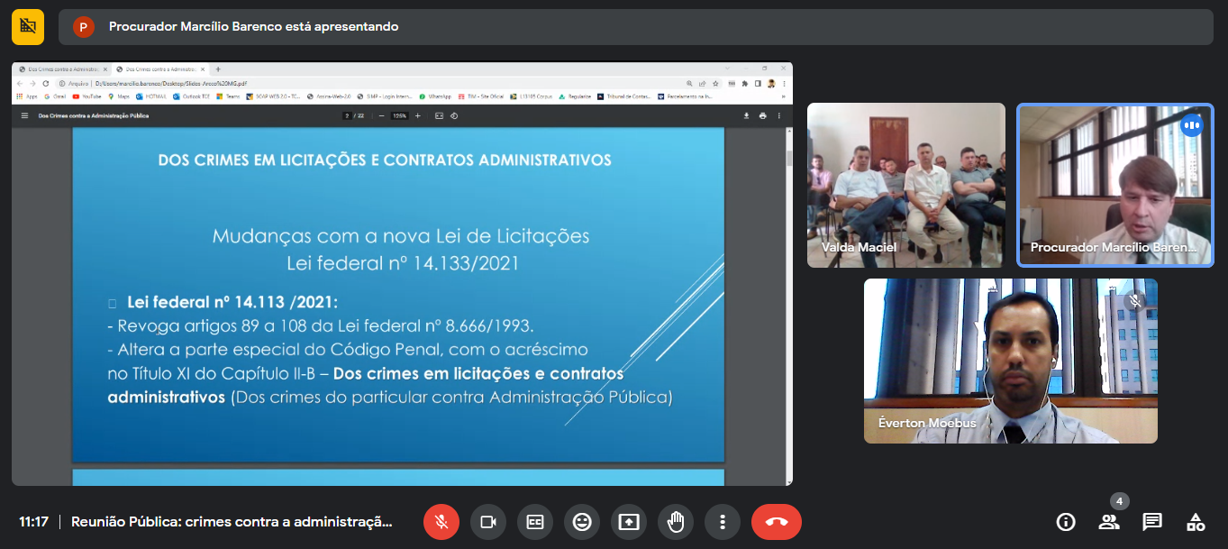1228x549 pixels.
Task: Click the yellow icon at top left
Action: click(28, 26)
